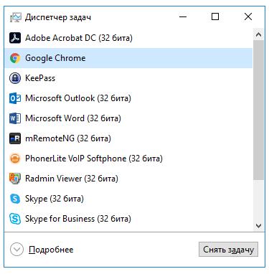The width and height of the screenshot is (269, 274).
Task: Expand details with the Подробнее chevron
Action: click(16, 250)
